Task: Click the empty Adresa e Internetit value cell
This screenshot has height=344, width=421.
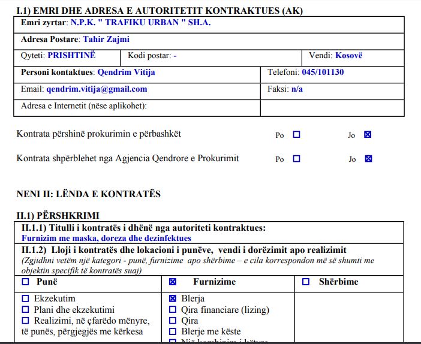Action: [x=332, y=108]
